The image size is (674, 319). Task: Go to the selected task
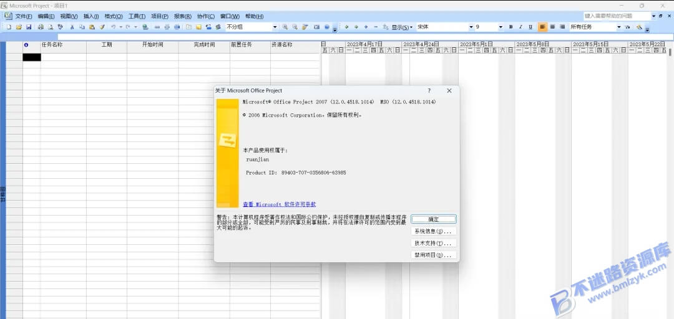(x=305, y=27)
